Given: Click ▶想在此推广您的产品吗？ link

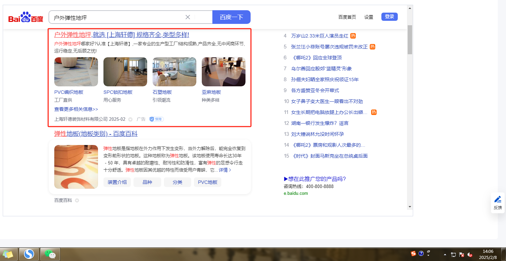Looking at the screenshot, I should click(x=315, y=179).
